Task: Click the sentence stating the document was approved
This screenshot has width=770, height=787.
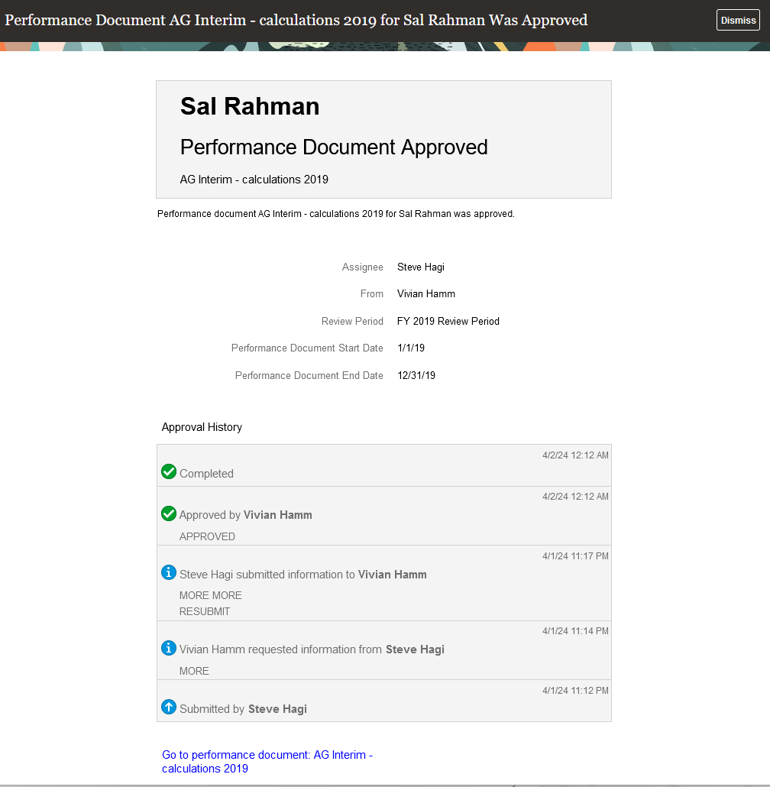Action: pos(335,214)
